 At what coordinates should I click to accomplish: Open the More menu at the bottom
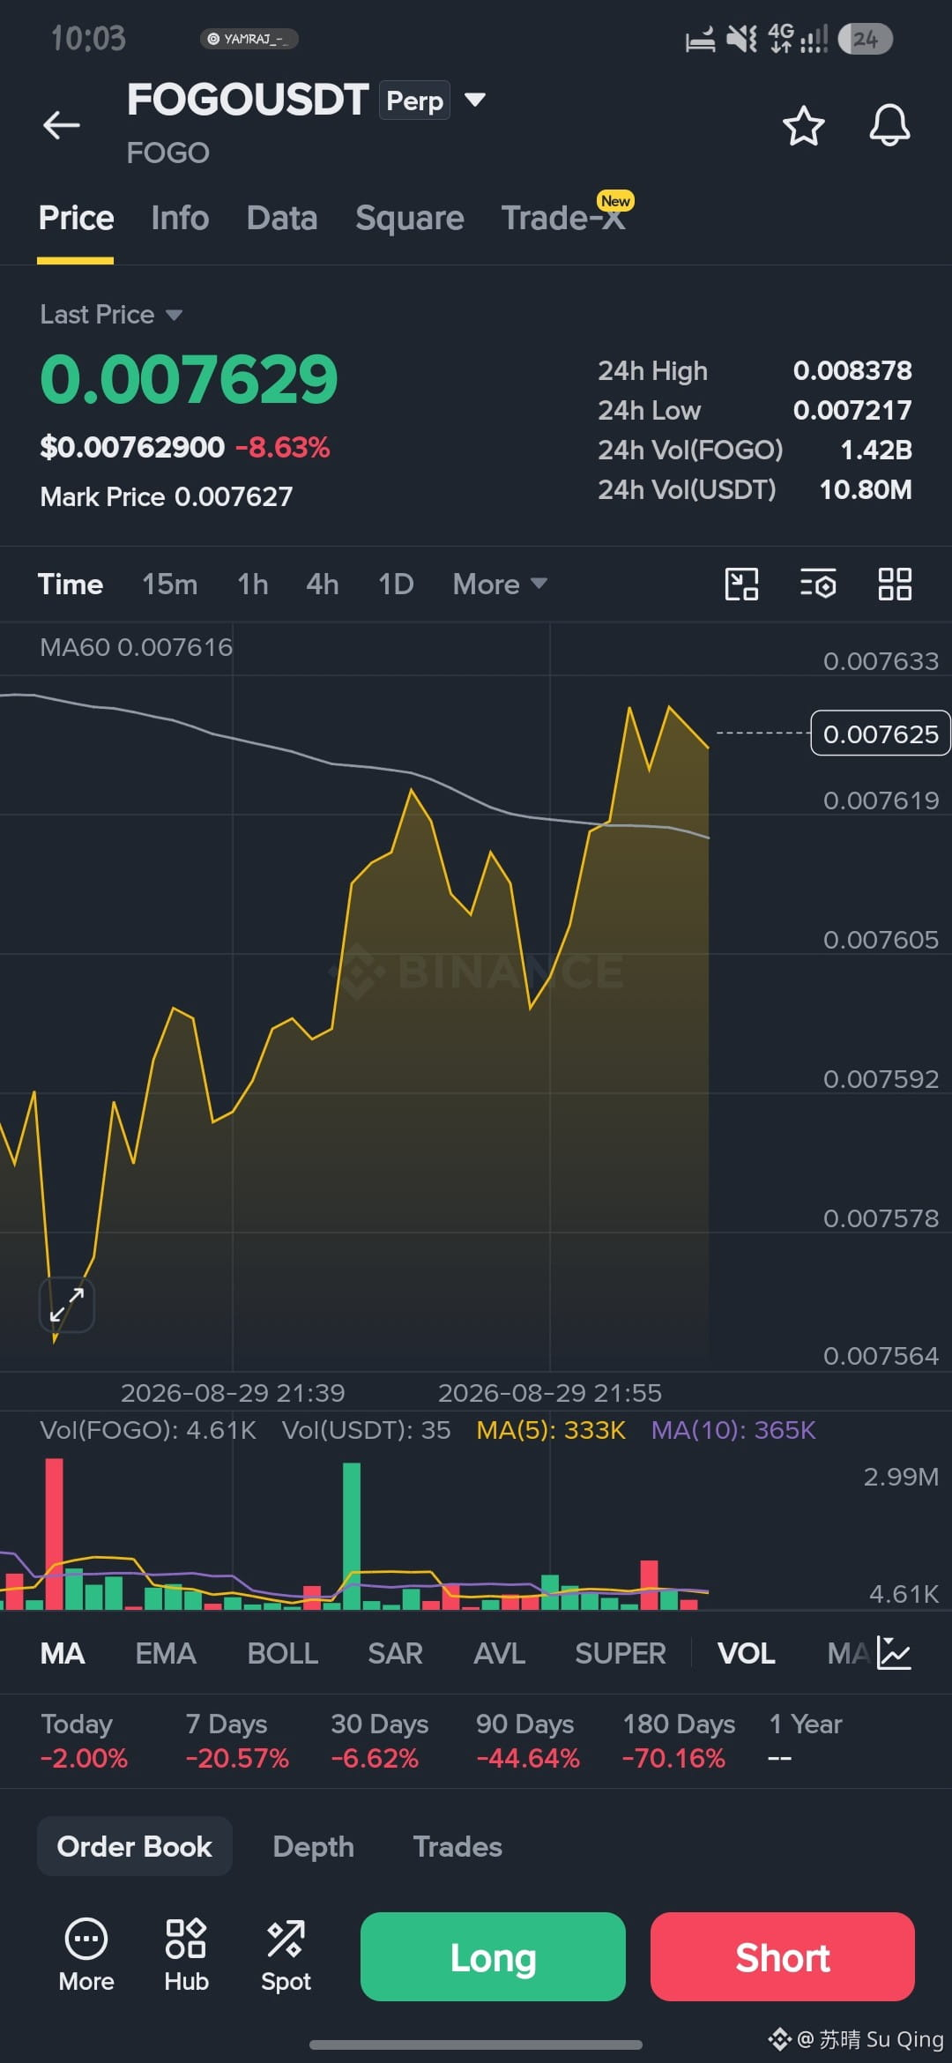86,1956
